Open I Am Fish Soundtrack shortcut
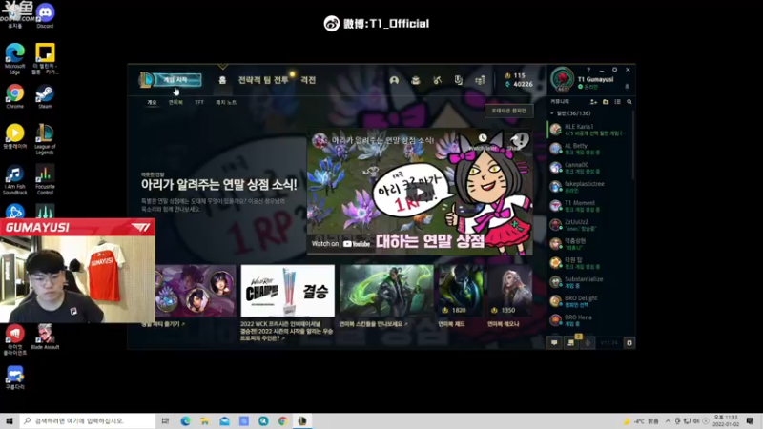 tap(14, 180)
